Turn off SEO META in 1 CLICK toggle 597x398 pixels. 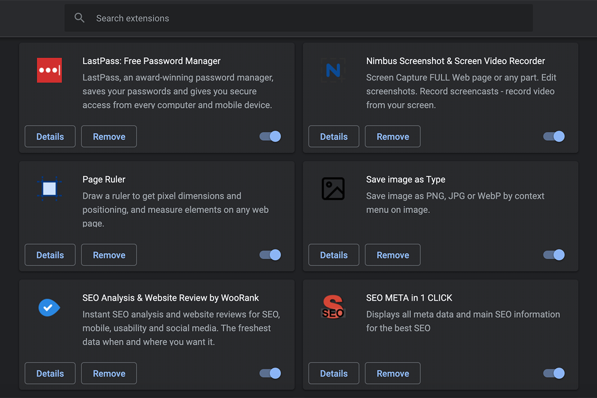pos(554,373)
